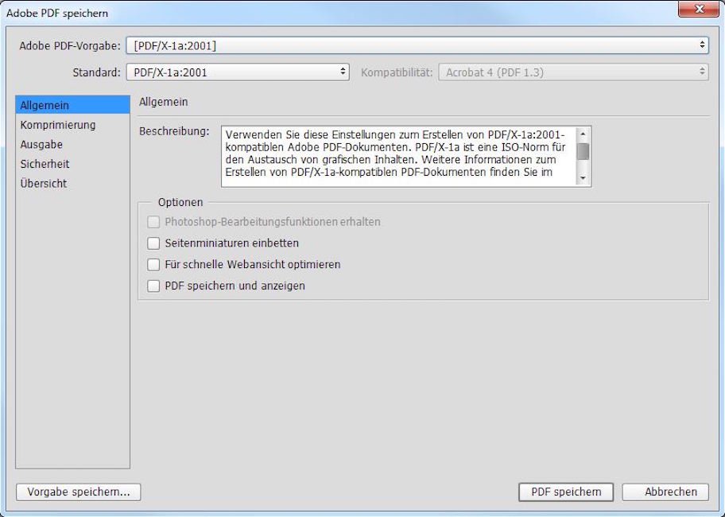Click the Beschreibung scrollbar thumb
Viewport: 725px width, 517px height.
(x=583, y=151)
